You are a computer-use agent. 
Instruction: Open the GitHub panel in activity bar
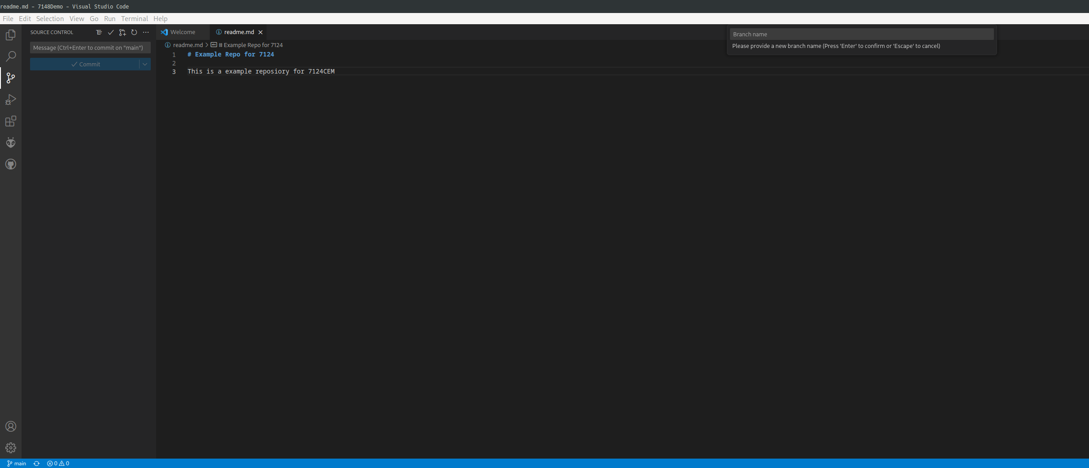[x=10, y=164]
